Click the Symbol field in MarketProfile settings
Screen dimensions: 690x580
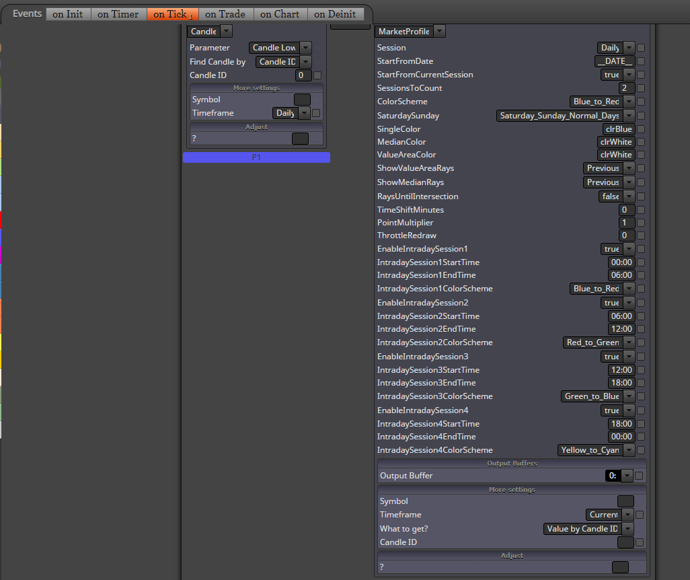click(625, 501)
